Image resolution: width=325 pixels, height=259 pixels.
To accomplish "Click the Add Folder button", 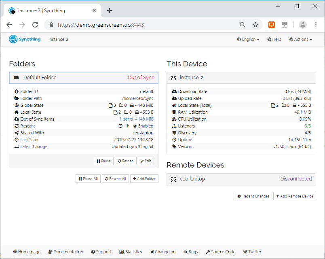I will point(144,179).
